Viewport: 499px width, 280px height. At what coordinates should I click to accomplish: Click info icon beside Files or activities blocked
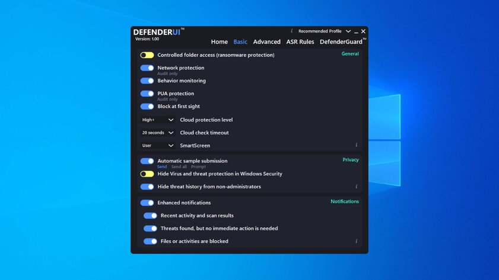pyautogui.click(x=356, y=242)
